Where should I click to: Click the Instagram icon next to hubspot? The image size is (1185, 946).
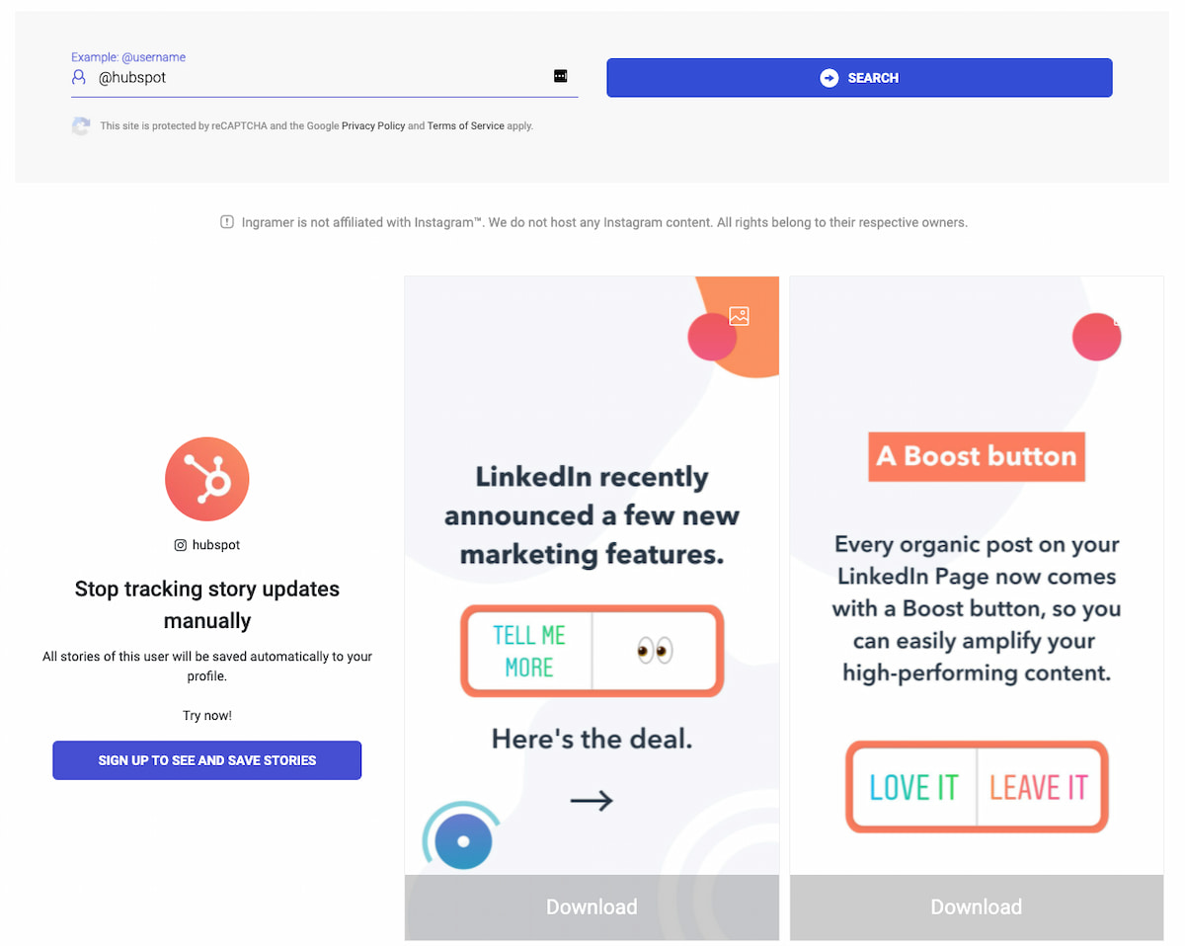click(181, 545)
